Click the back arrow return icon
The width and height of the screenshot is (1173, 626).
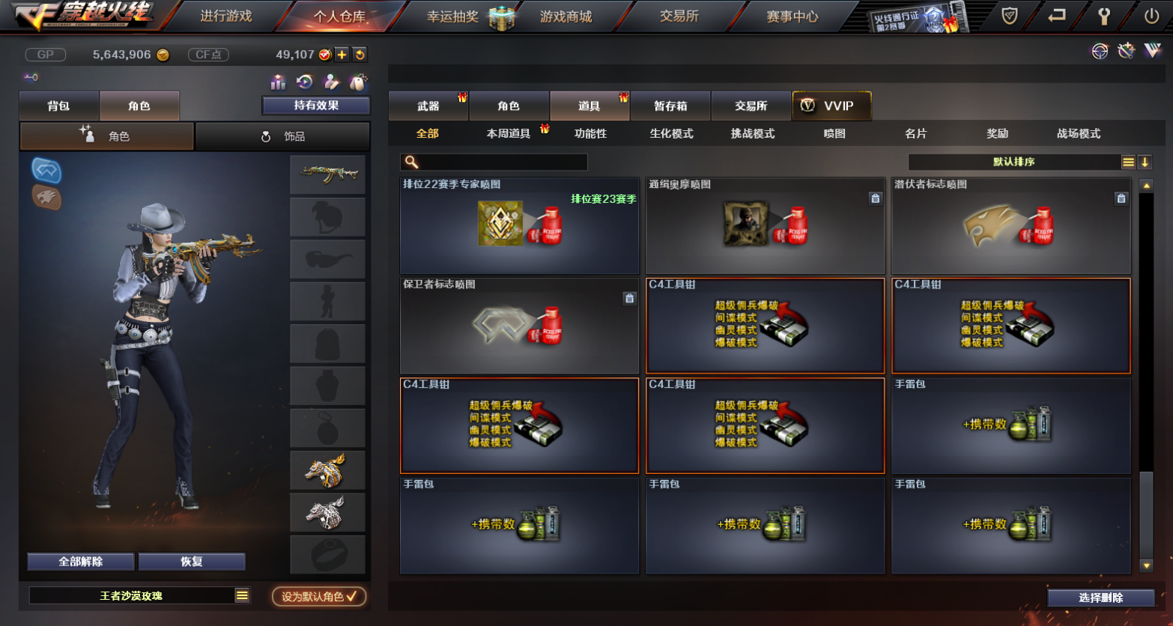point(1056,15)
